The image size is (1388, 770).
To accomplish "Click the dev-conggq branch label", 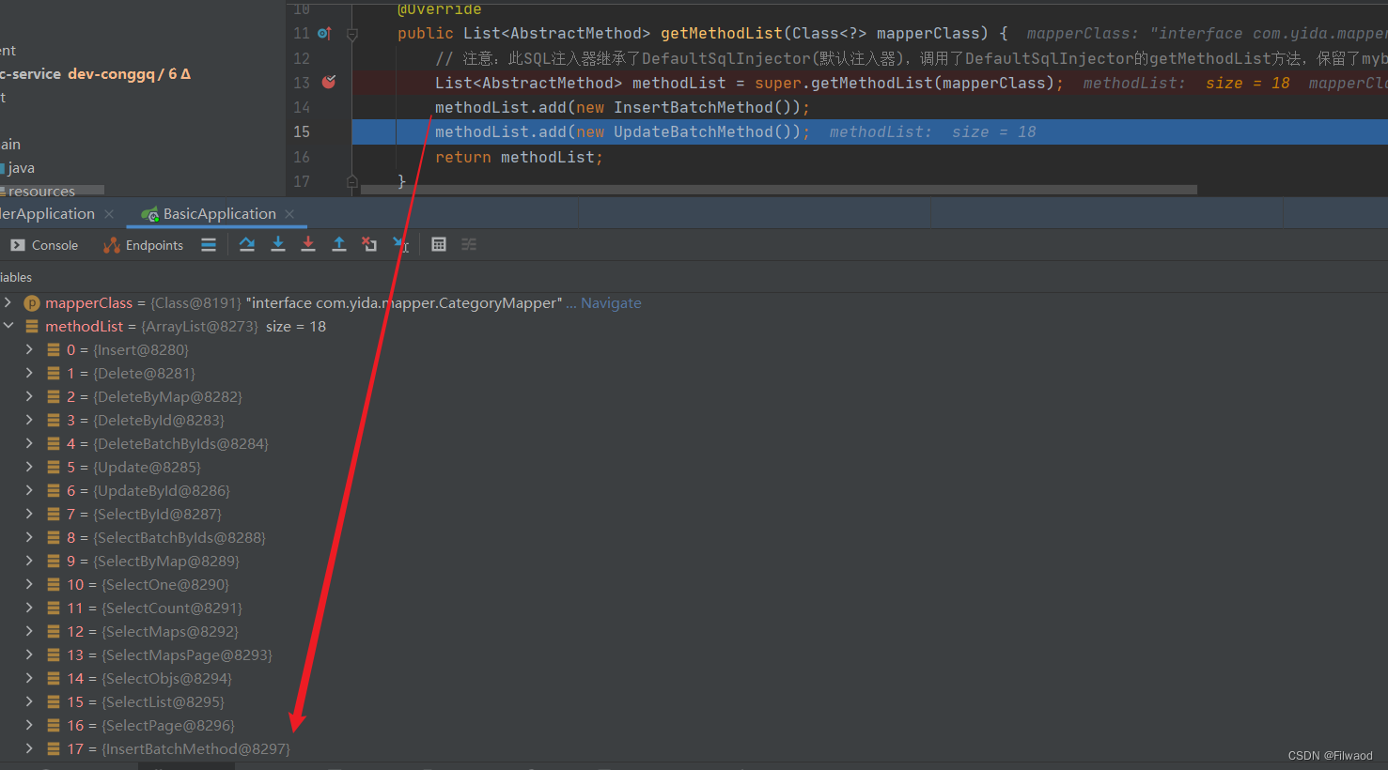I will point(111,73).
